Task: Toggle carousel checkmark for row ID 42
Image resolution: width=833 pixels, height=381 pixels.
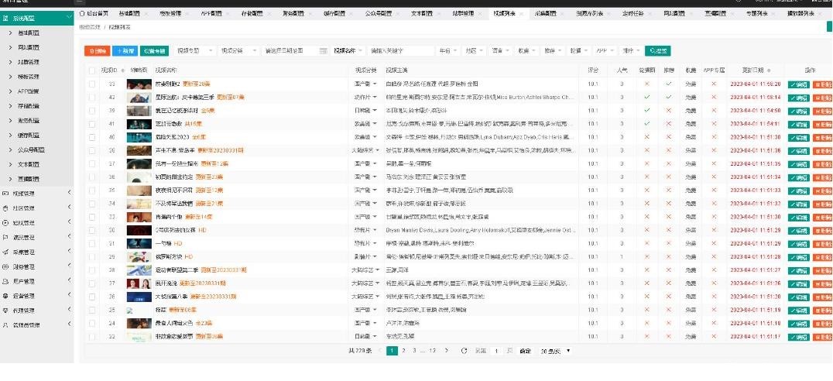Action: coord(646,98)
